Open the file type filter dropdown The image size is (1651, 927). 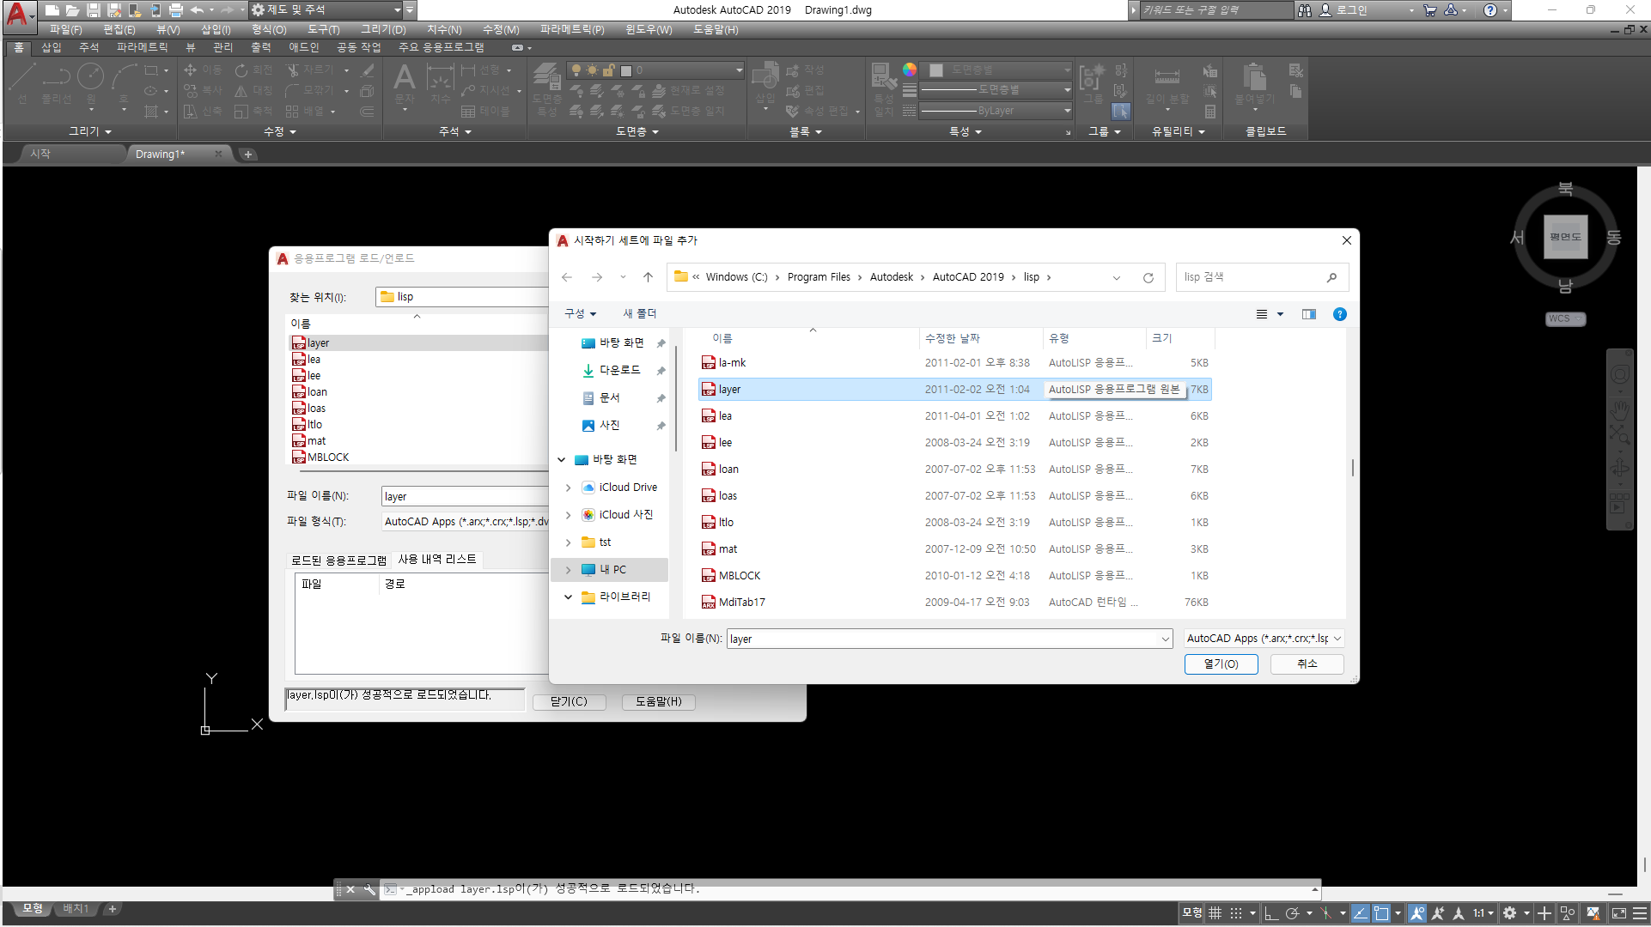tap(1264, 639)
